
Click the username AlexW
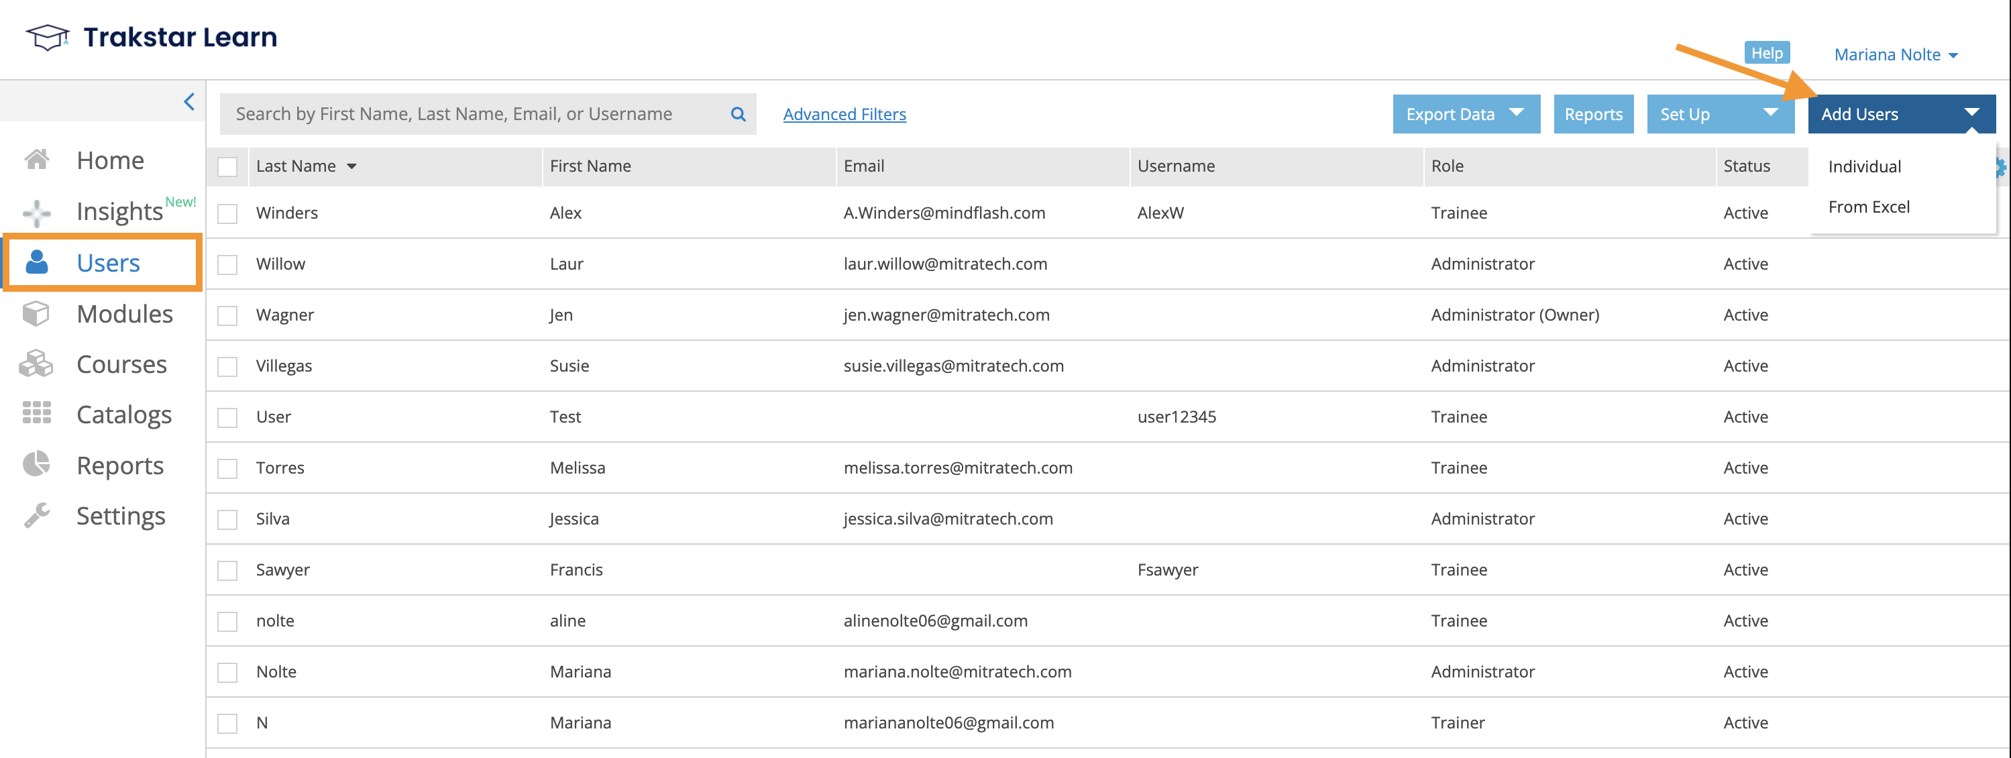click(x=1160, y=213)
